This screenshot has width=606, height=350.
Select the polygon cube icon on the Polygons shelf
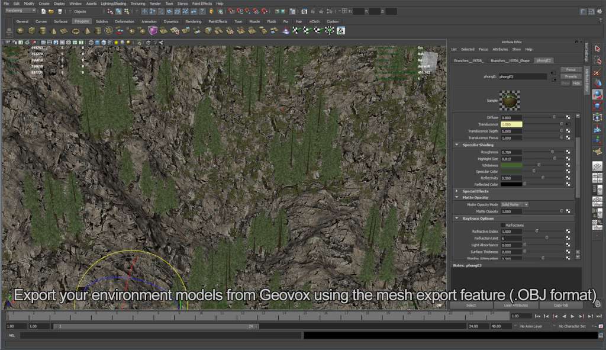pos(32,31)
